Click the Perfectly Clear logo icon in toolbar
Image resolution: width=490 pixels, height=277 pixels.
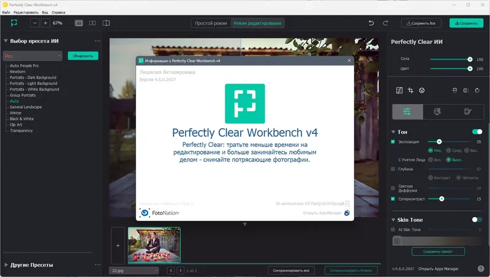click(13, 23)
